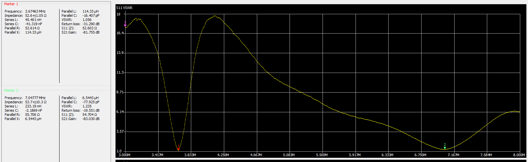This screenshot has width=528, height=162.
Task: Click Marker 2 frequency value 7.04777 MHz
Action: [35, 98]
